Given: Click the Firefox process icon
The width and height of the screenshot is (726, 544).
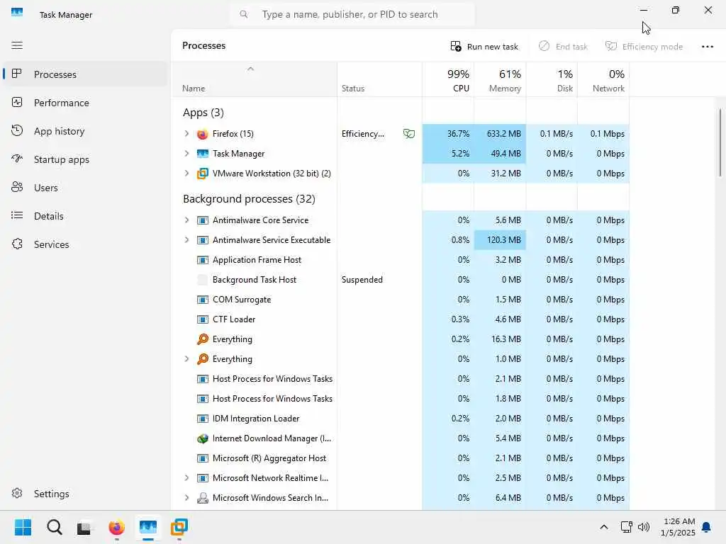Looking at the screenshot, I should pyautogui.click(x=202, y=134).
